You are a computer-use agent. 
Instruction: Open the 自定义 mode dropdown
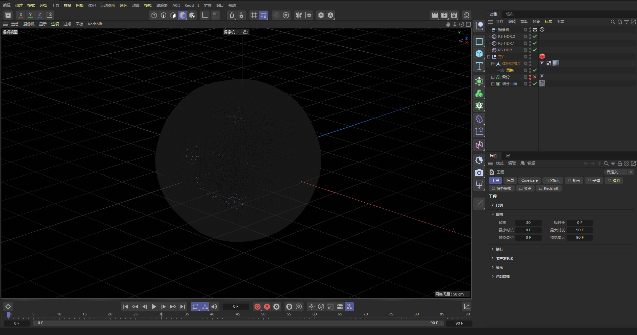click(619, 172)
